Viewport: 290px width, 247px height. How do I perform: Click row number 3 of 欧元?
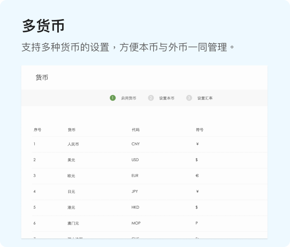tap(35, 176)
